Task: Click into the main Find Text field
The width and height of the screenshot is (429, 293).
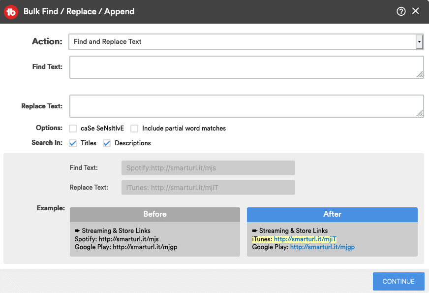Action: [x=246, y=67]
